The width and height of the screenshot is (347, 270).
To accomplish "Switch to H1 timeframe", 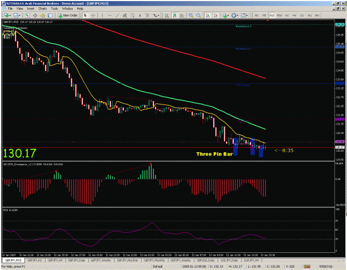I will tap(287, 16).
